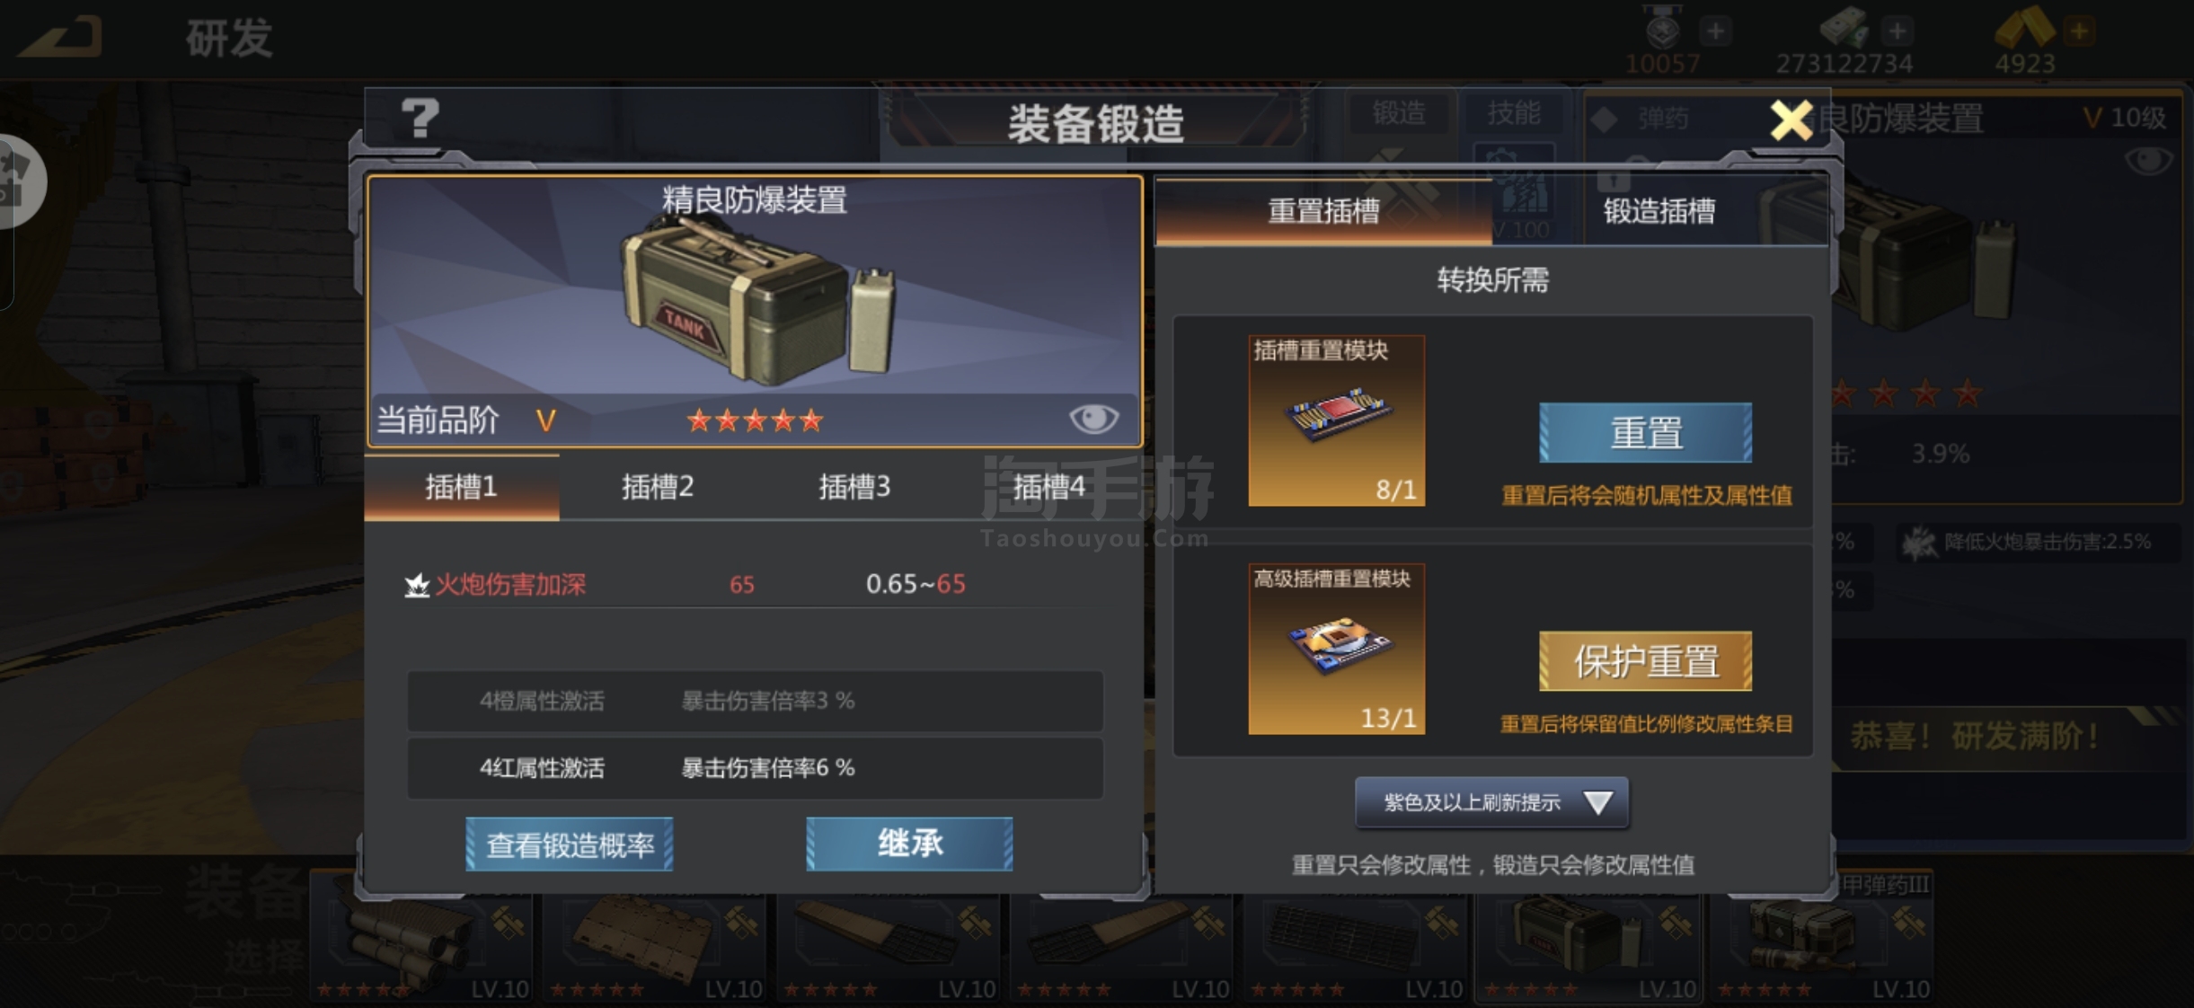The width and height of the screenshot is (2194, 1008).
Task: Click the dropdown triangle arrow
Action: pyautogui.click(x=1597, y=802)
